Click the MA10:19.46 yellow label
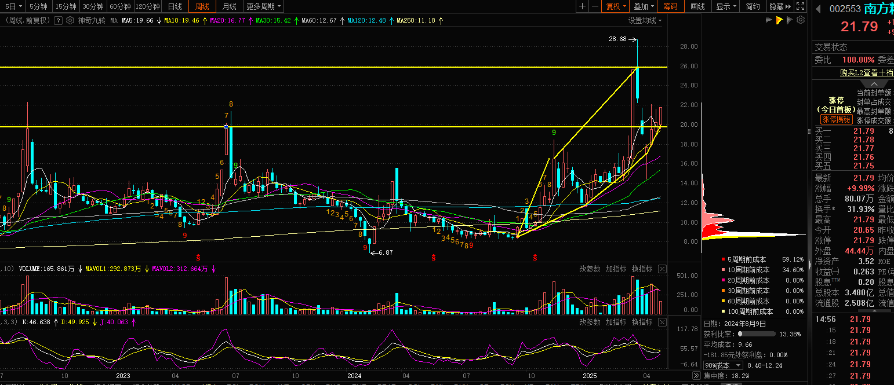 181,20
